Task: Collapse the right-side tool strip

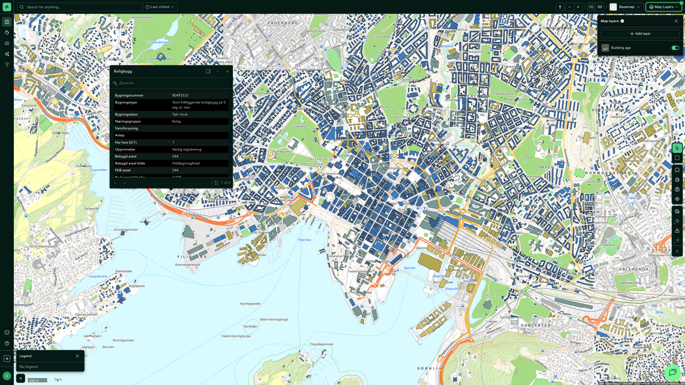Action: click(x=677, y=251)
